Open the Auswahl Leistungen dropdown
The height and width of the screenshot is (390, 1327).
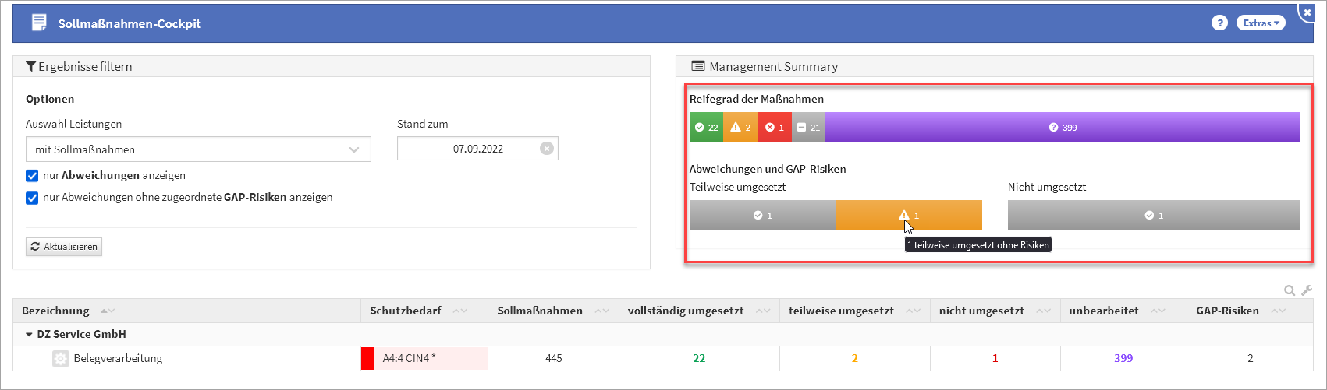pos(198,149)
